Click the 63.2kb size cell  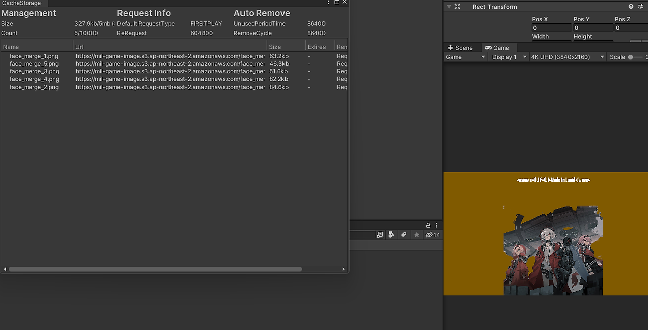pos(279,56)
